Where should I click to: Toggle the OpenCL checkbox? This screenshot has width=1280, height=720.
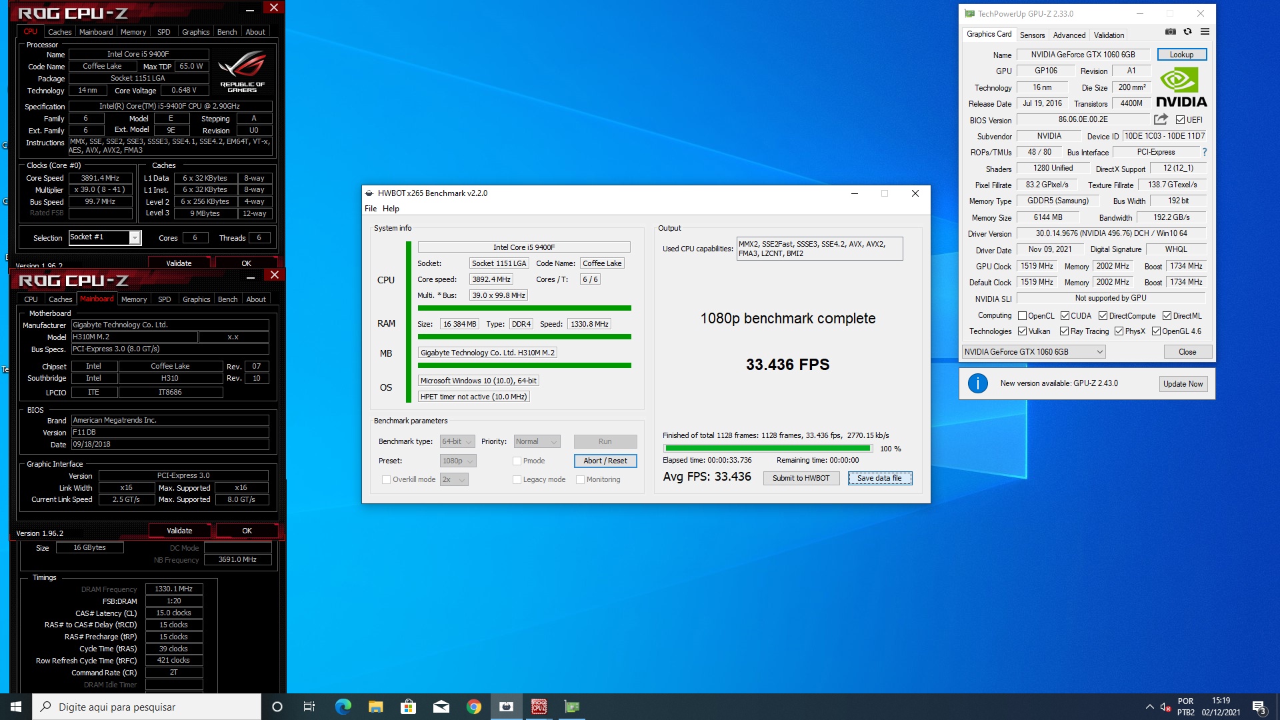point(1022,316)
